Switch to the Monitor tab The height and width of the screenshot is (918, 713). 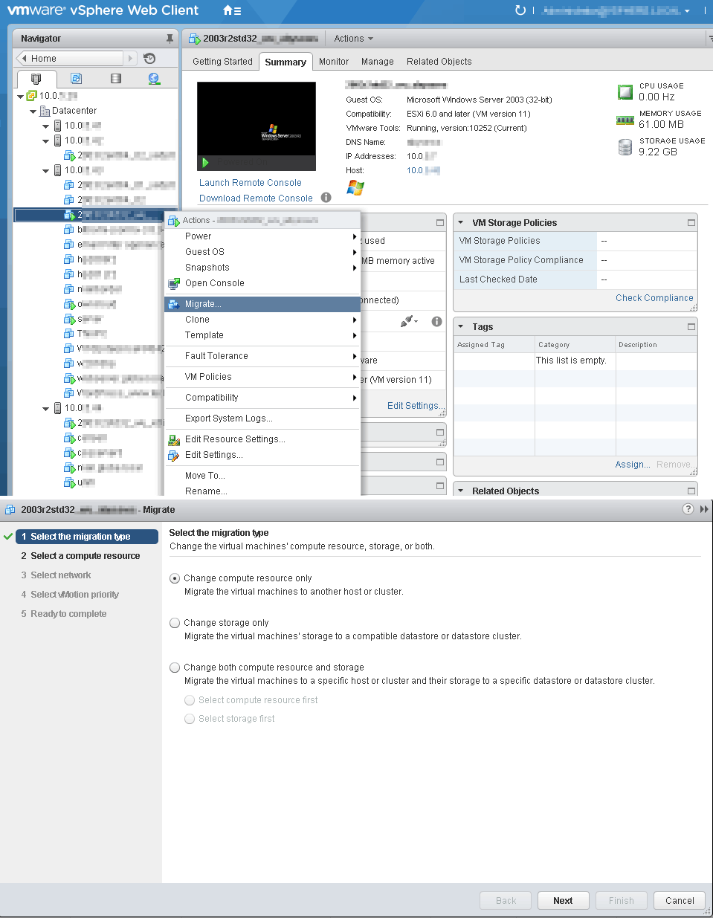[334, 62]
